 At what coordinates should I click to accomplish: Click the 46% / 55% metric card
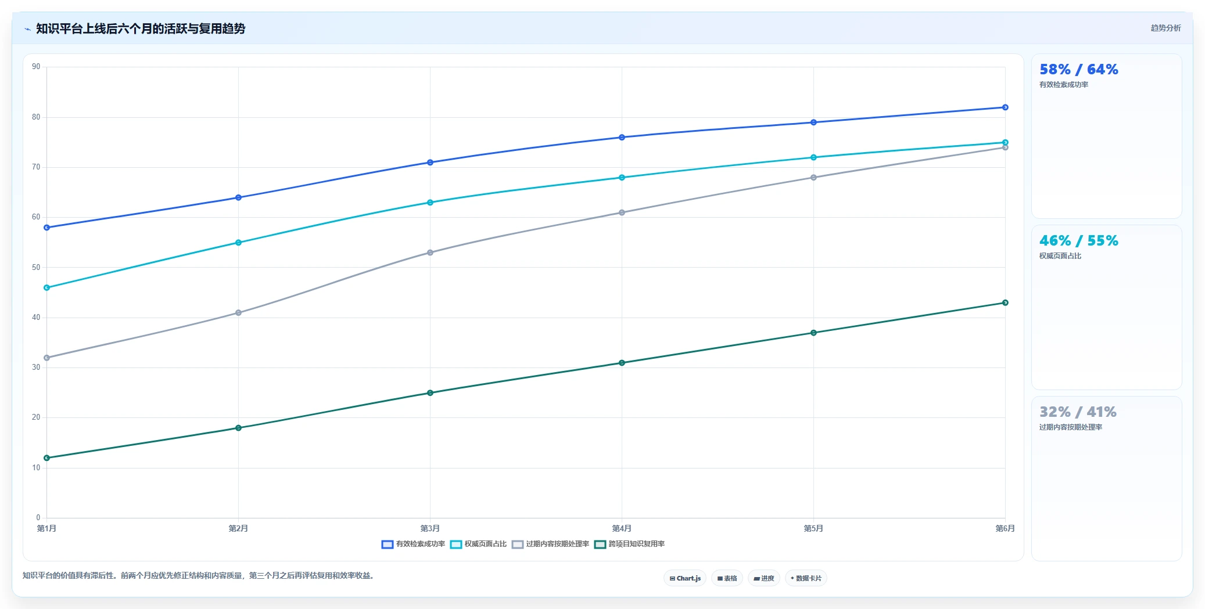pos(1106,308)
